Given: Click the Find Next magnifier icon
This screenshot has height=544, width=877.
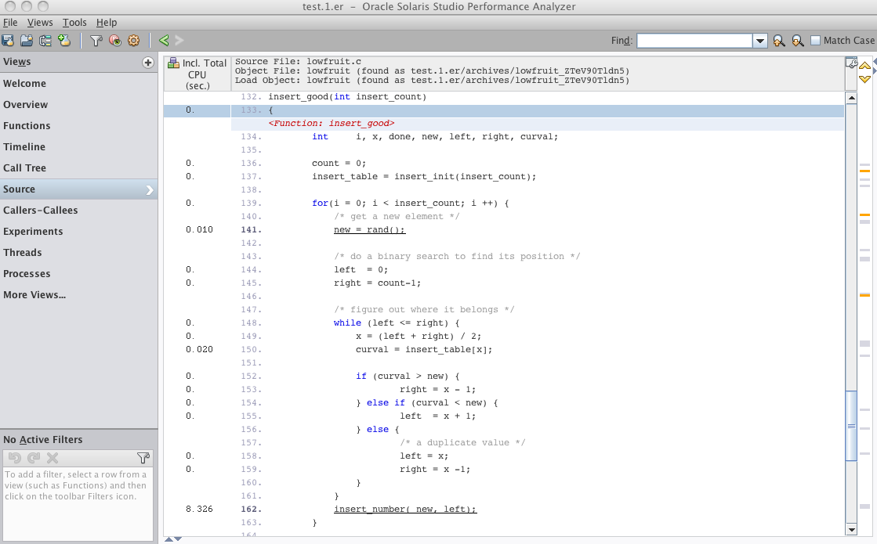Looking at the screenshot, I should (798, 41).
